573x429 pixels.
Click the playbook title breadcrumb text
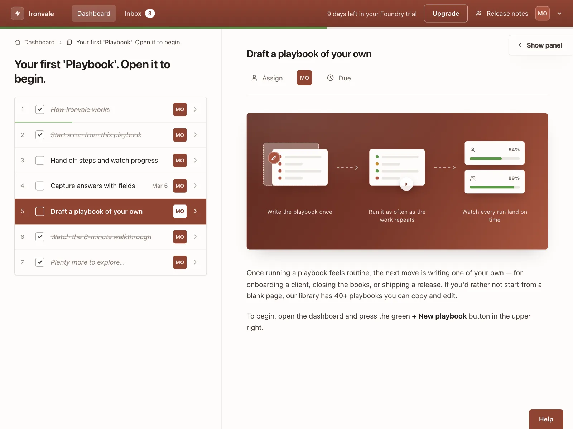tap(129, 42)
